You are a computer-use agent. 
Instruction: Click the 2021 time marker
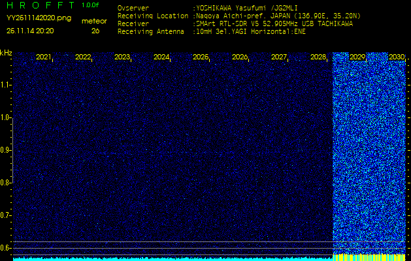[44, 57]
